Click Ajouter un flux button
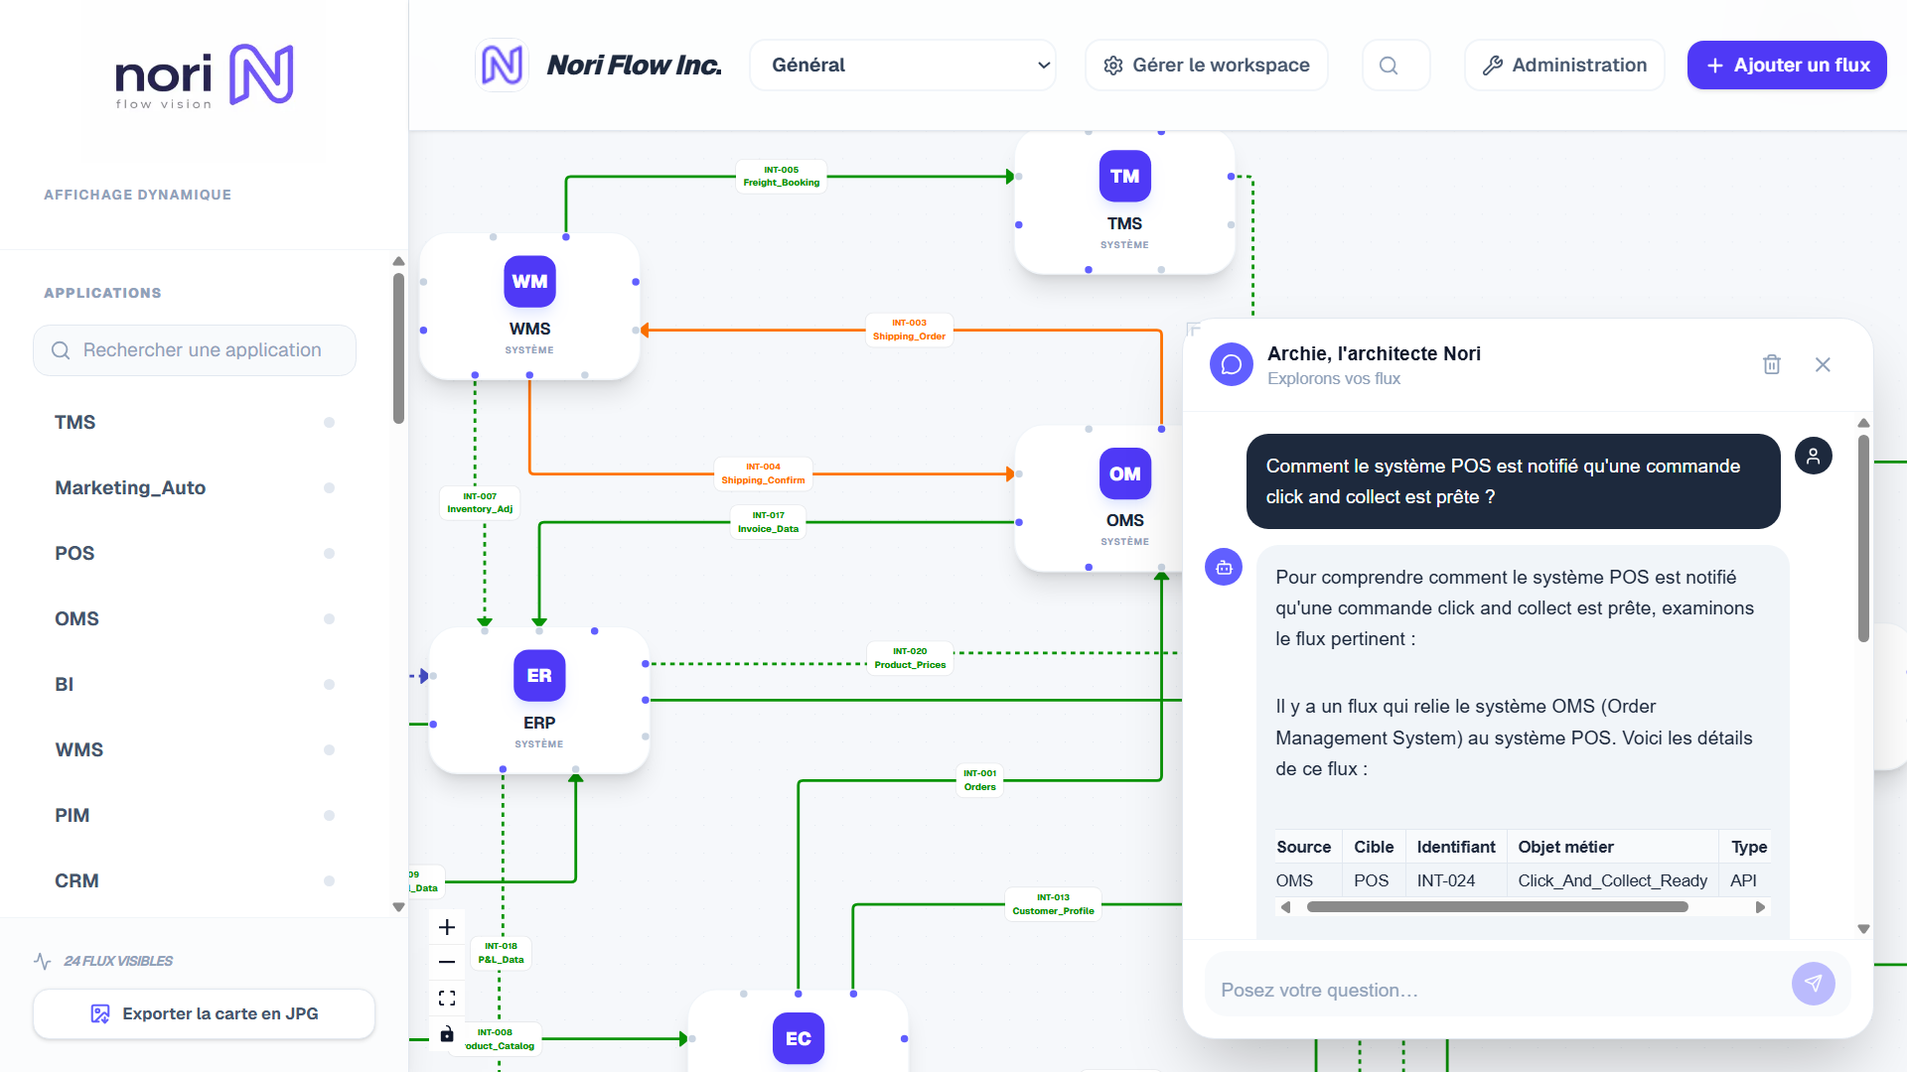1907x1072 pixels. (1787, 66)
